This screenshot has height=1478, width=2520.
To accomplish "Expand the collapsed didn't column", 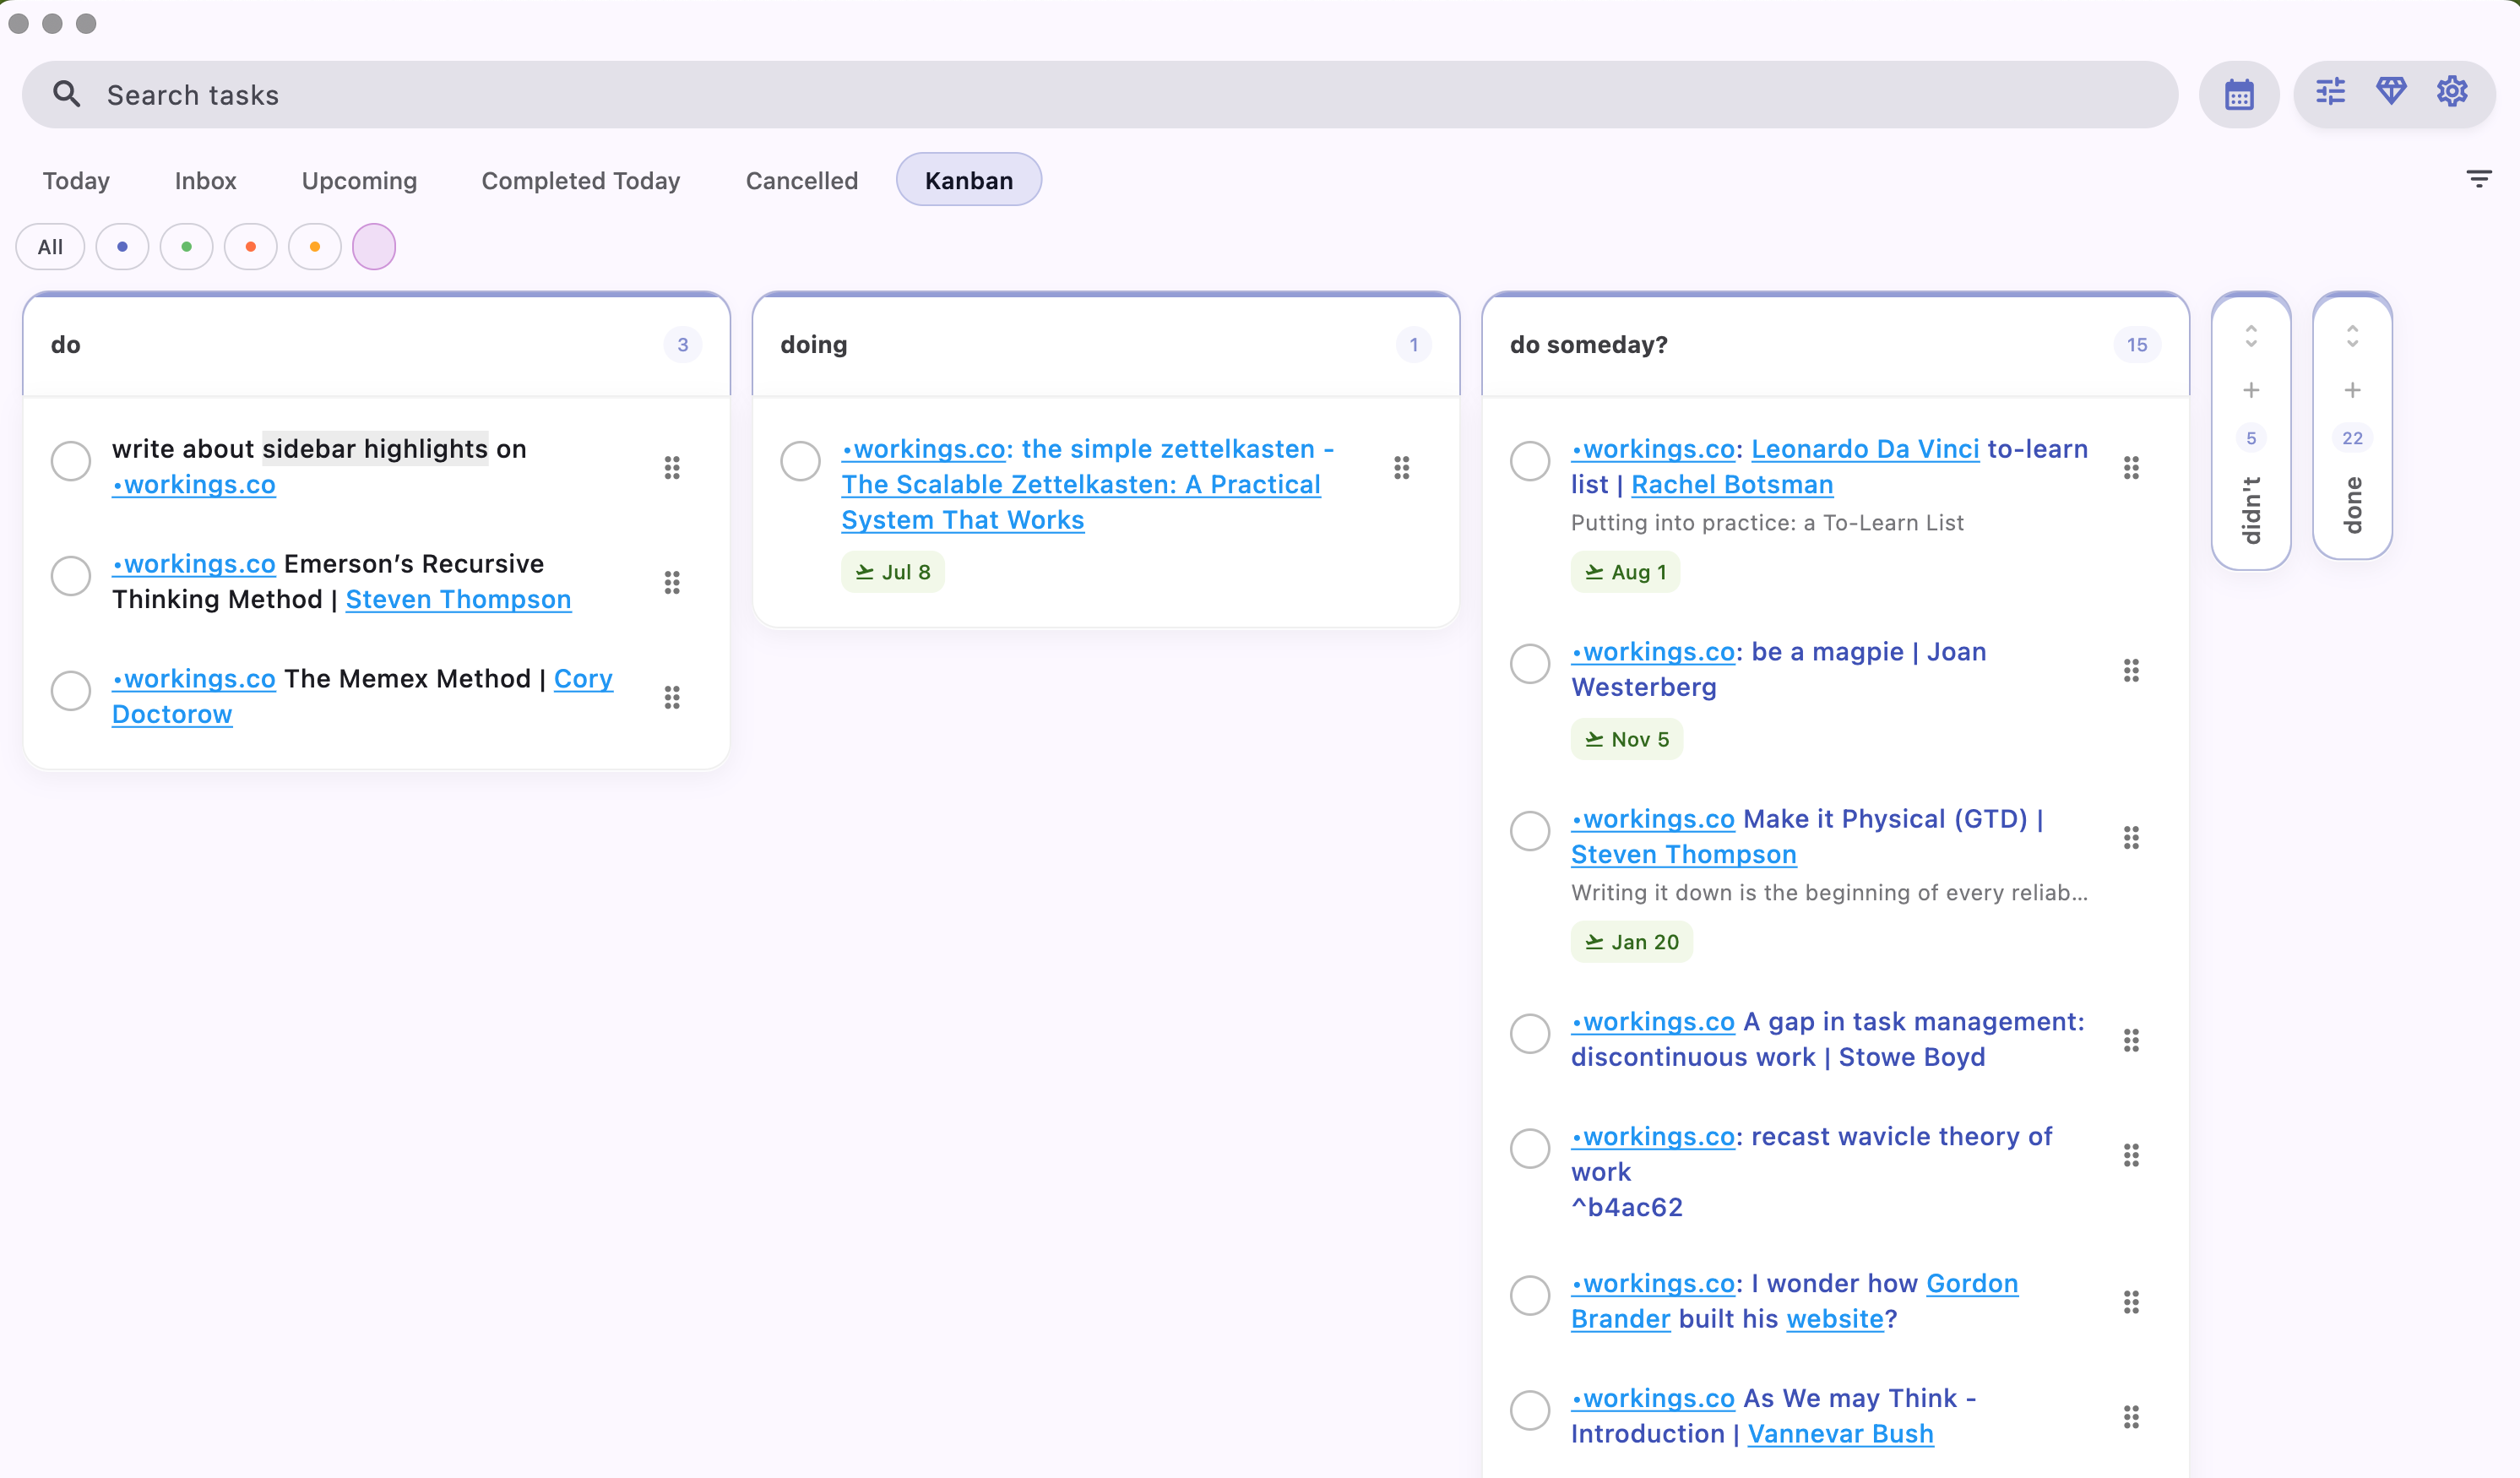I will click(2250, 336).
